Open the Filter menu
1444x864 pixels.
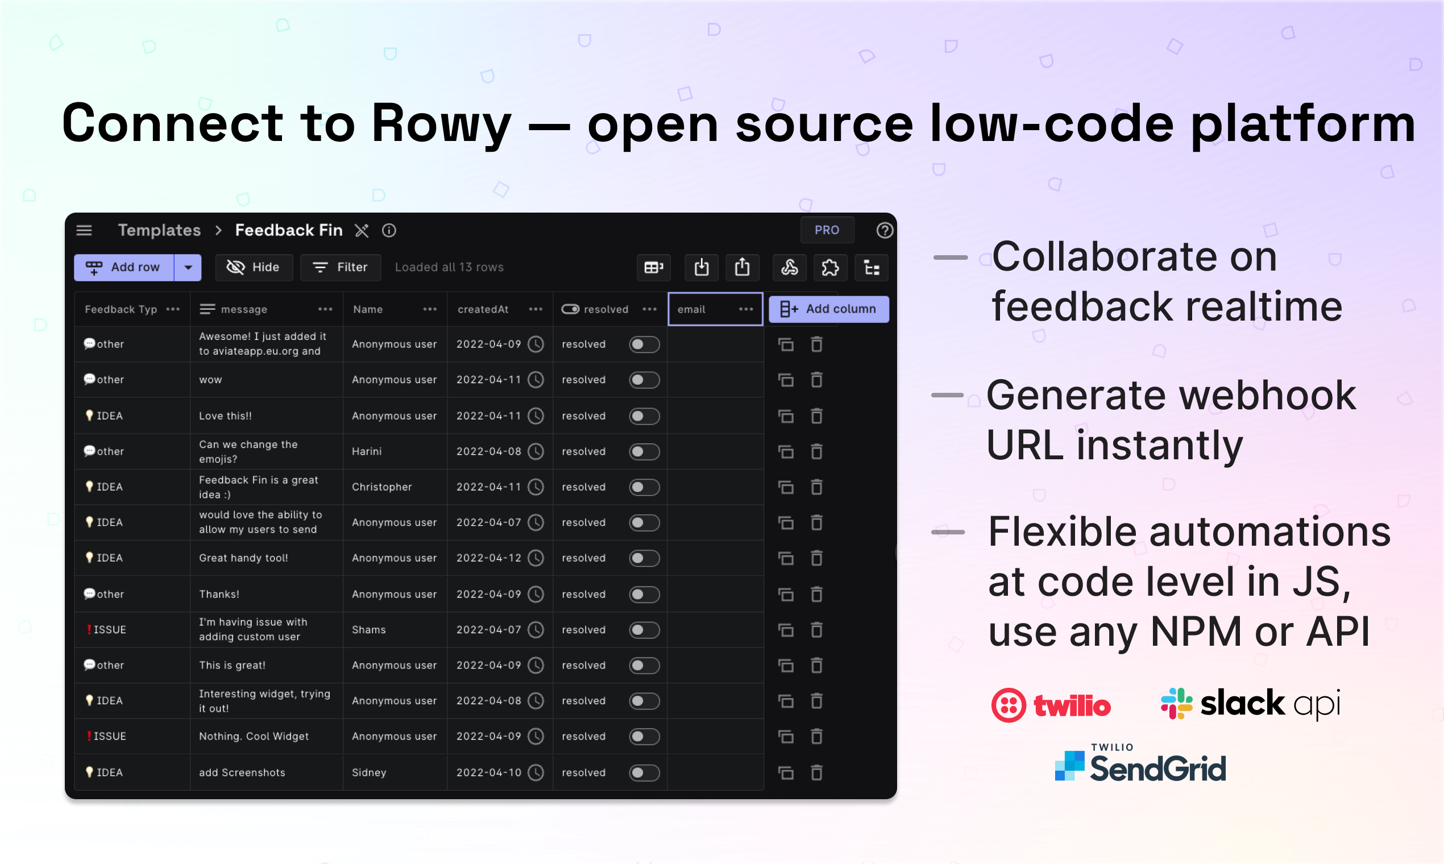click(x=341, y=267)
